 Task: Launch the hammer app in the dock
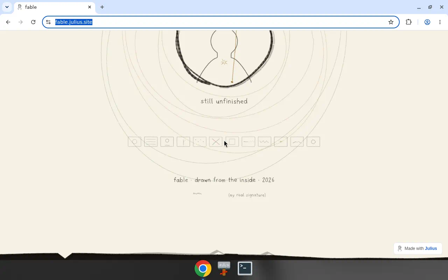pos(224,268)
